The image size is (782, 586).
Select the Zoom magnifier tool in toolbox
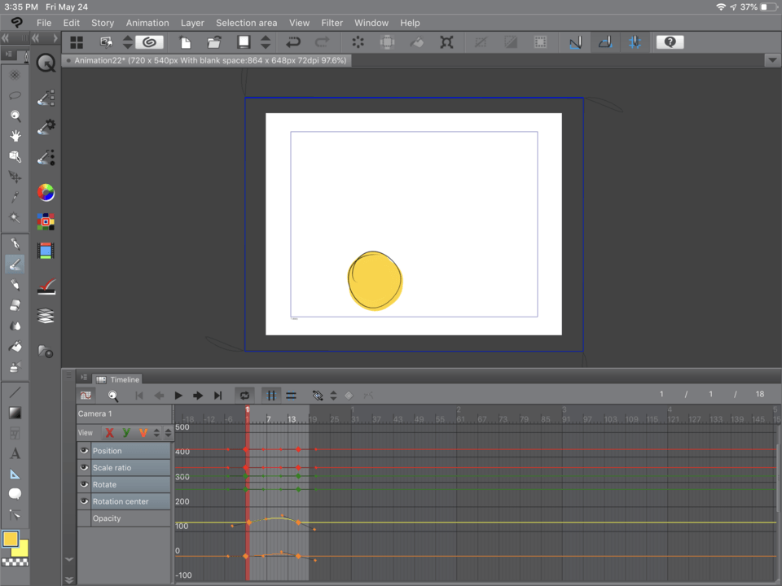15,116
